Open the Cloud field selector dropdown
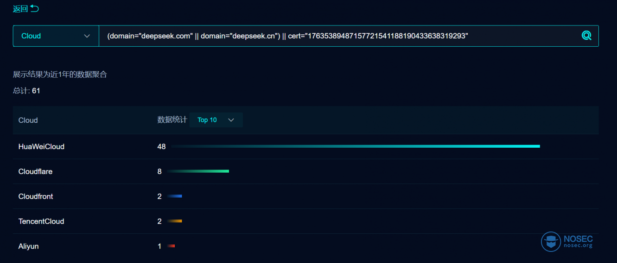This screenshot has width=617, height=263. point(56,36)
